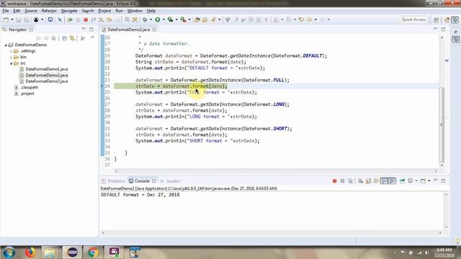461x259 pixels.
Task: Toggle Show Console on Standard Error change
Action: coord(392,181)
